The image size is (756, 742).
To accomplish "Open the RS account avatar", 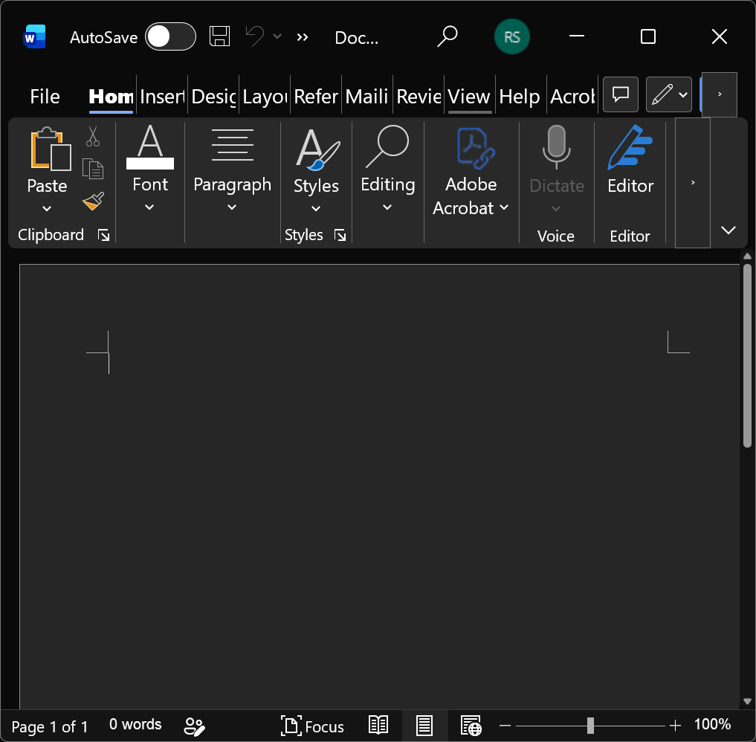I will coord(512,36).
